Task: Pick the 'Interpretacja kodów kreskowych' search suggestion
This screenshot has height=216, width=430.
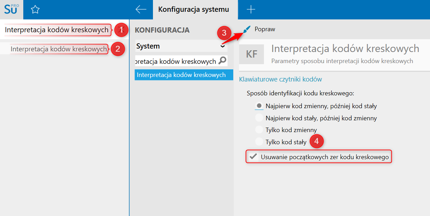Action: (x=58, y=49)
